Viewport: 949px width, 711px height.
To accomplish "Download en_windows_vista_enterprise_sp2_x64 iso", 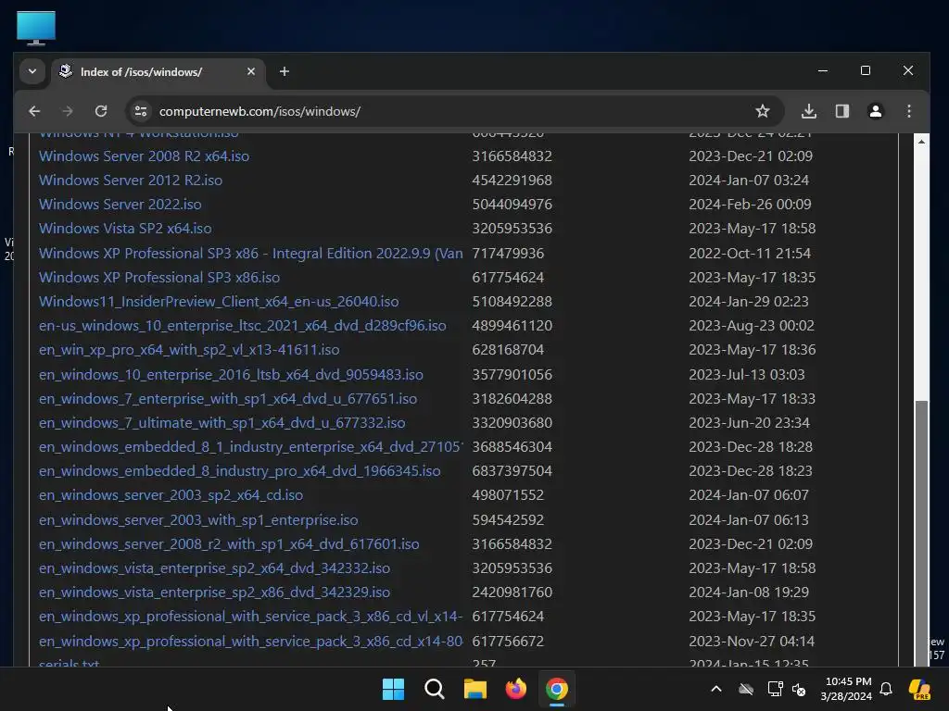I will [214, 568].
